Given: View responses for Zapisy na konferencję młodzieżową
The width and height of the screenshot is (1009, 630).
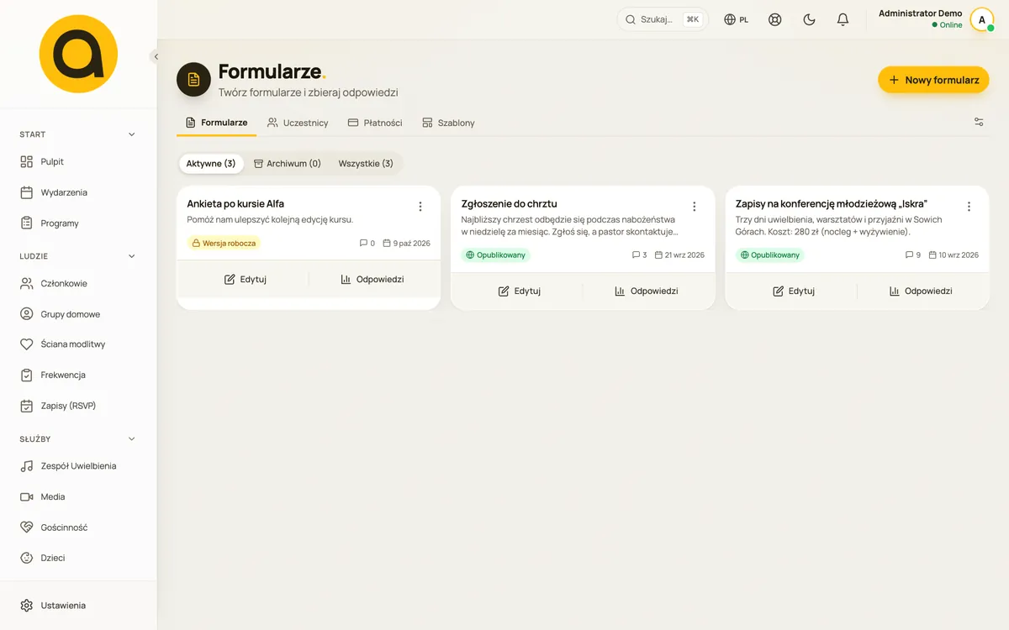Looking at the screenshot, I should pyautogui.click(x=921, y=291).
